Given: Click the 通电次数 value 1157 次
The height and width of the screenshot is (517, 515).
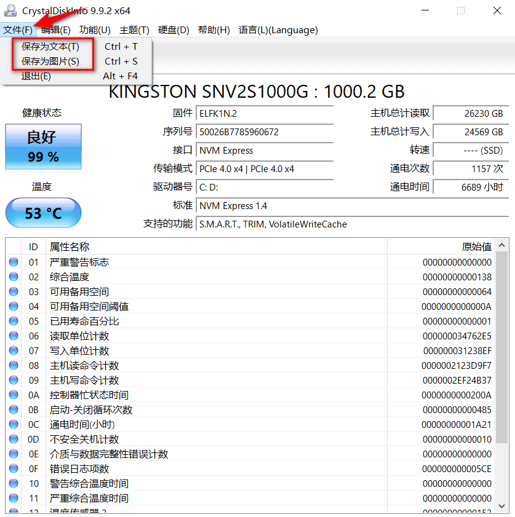Looking at the screenshot, I should (x=471, y=169).
